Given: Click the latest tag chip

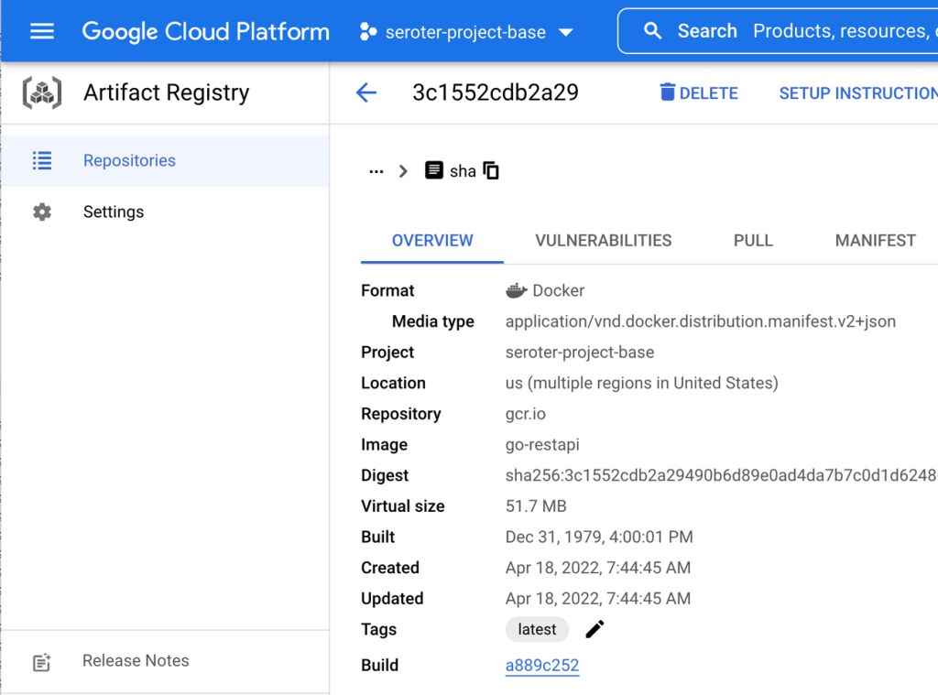Looking at the screenshot, I should click(537, 629).
